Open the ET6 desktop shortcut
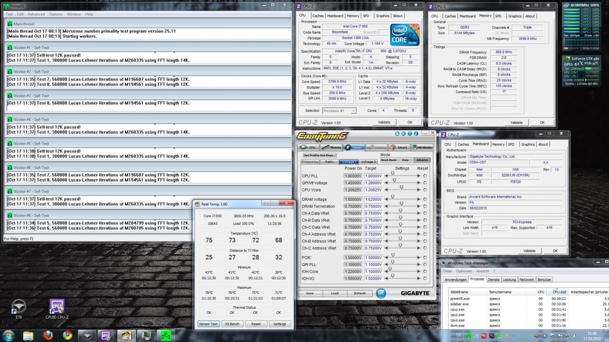This screenshot has height=342, width=609. 18,308
